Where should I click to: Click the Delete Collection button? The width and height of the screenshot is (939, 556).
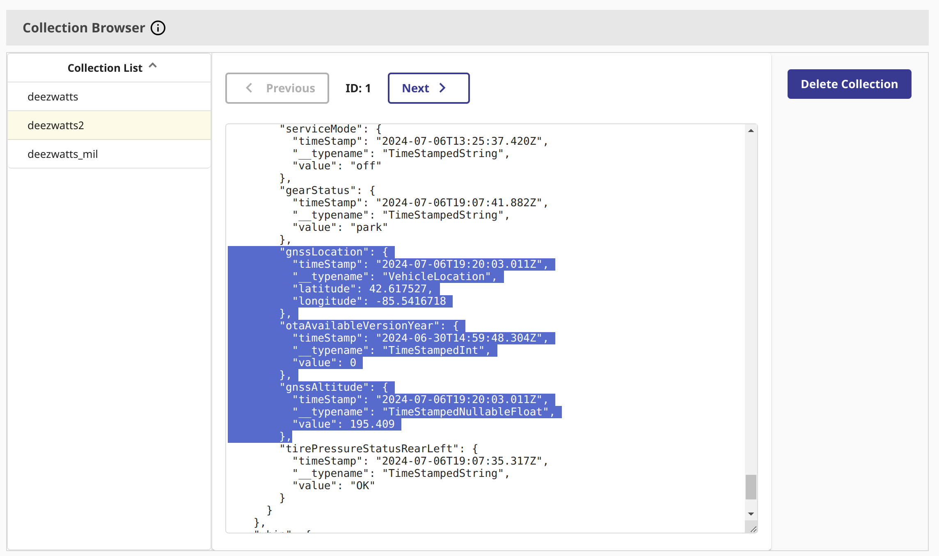(849, 84)
